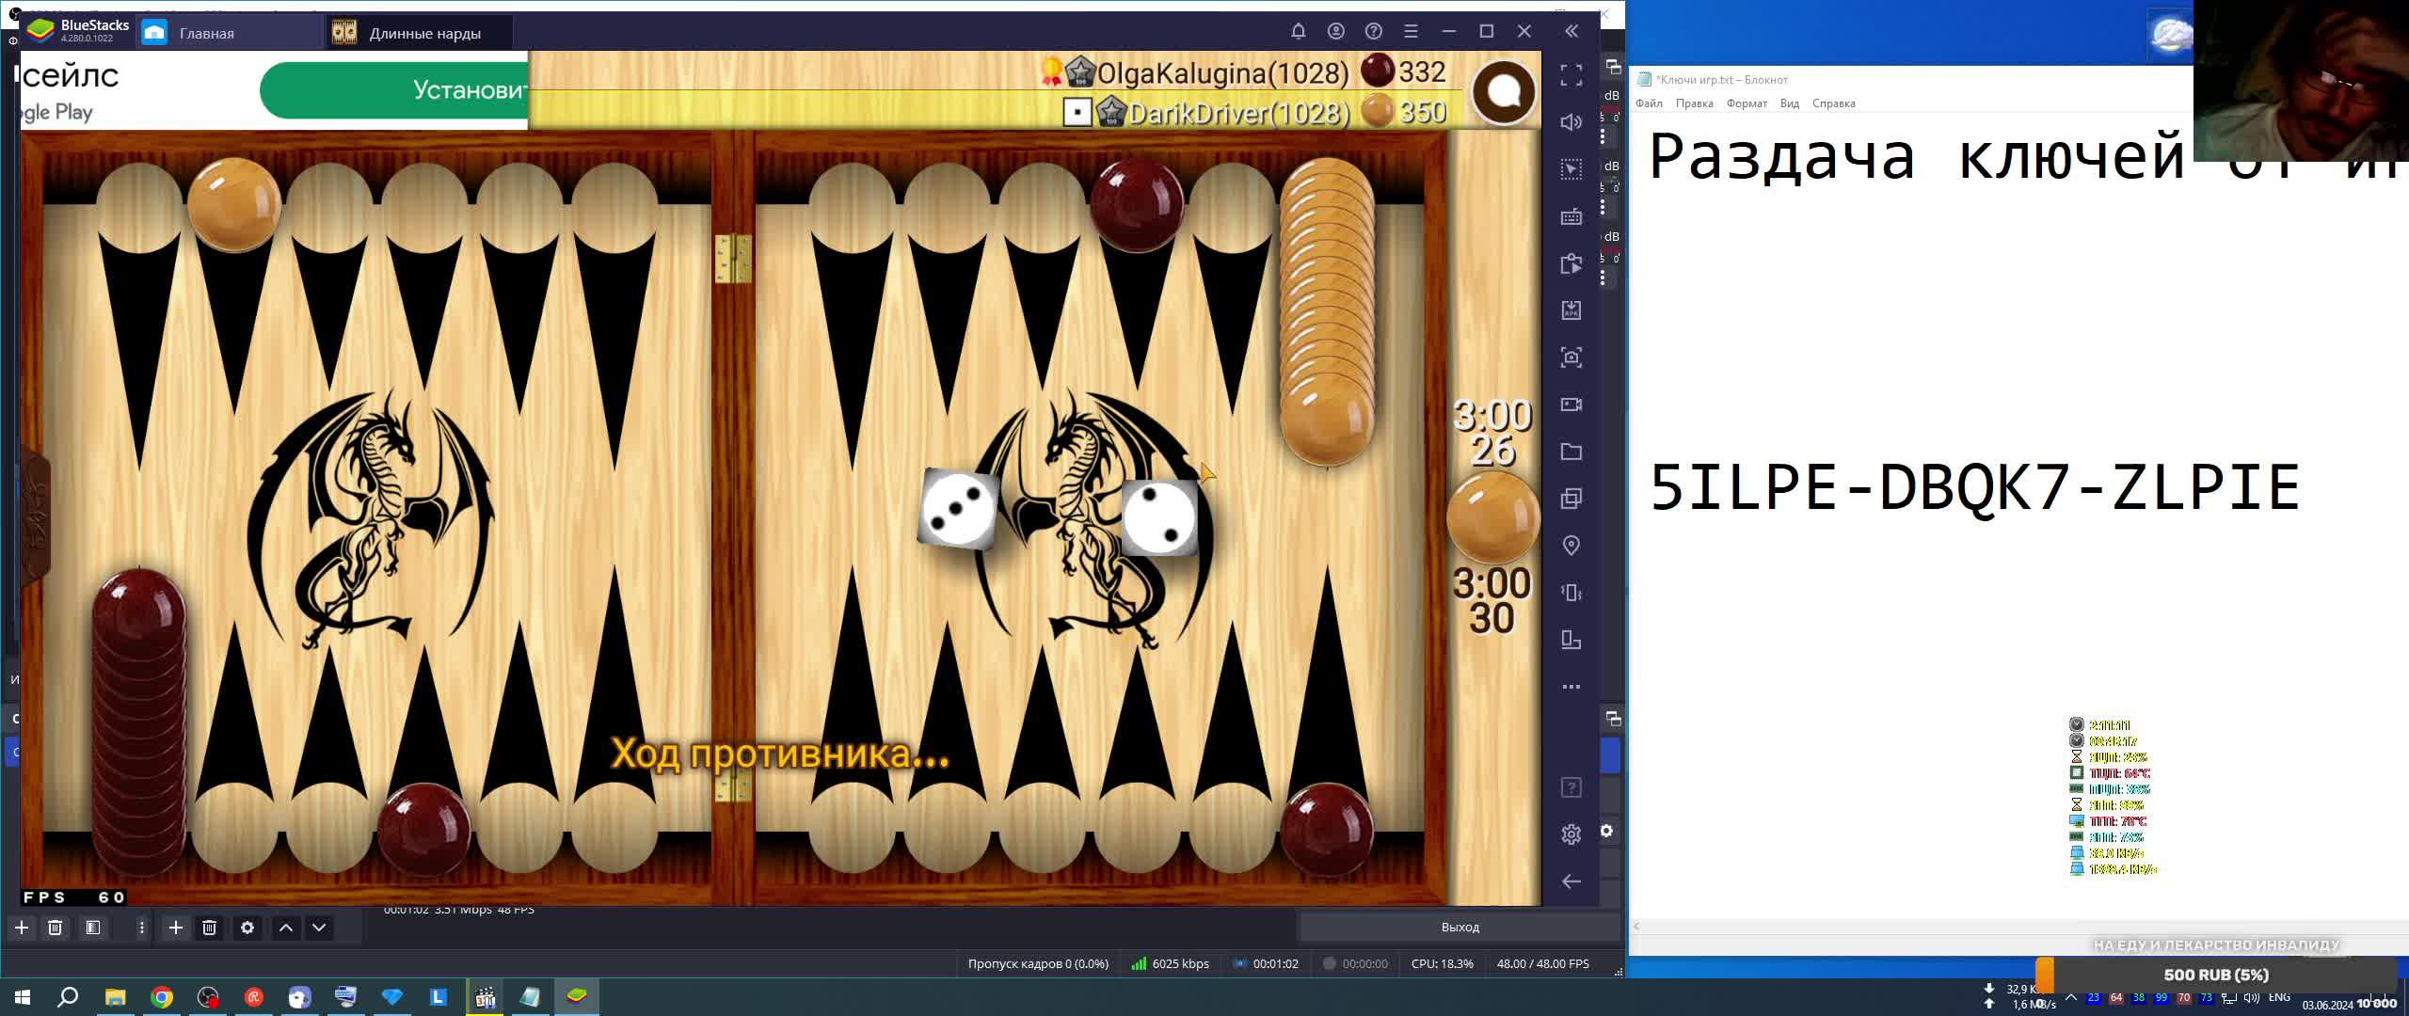Open BlueStacks hamburger menu

[x=1411, y=31]
